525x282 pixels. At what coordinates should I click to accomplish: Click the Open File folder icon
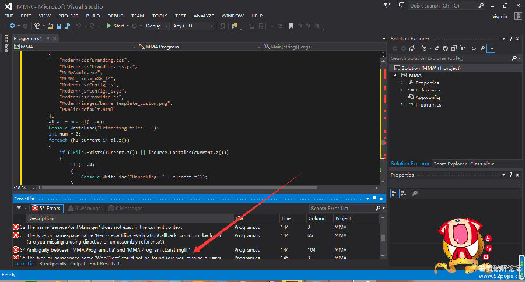(51, 26)
